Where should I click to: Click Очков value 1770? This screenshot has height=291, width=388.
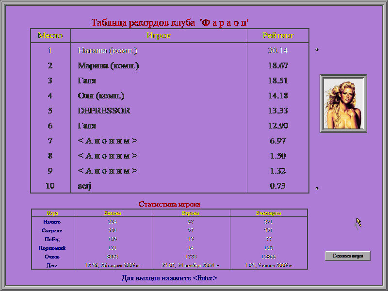191,257
